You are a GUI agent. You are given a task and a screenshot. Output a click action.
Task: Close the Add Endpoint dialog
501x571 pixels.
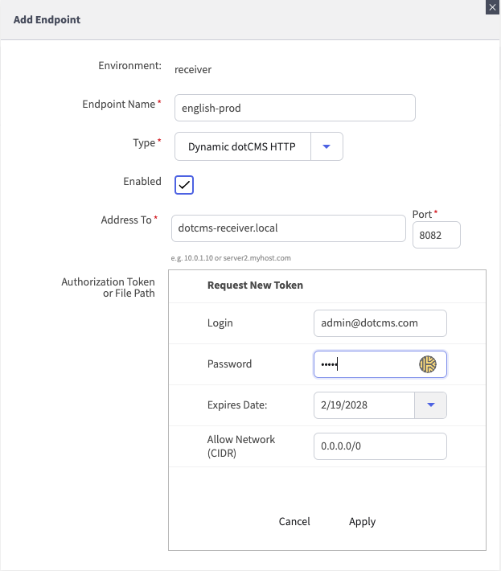491,6
